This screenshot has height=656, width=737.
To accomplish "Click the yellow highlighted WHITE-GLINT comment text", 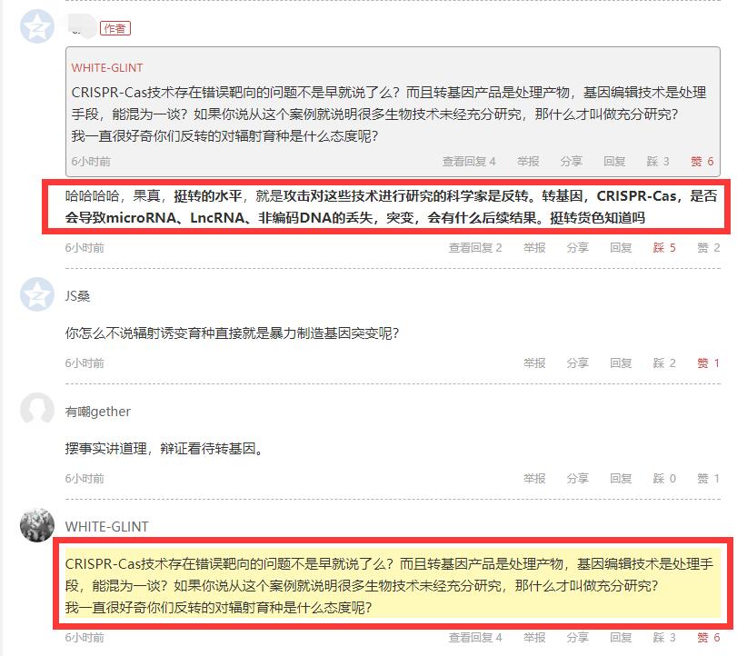I will coord(393,585).
